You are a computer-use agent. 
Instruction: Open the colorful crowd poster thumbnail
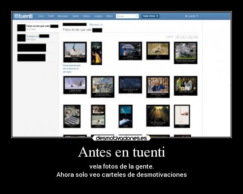102,87
